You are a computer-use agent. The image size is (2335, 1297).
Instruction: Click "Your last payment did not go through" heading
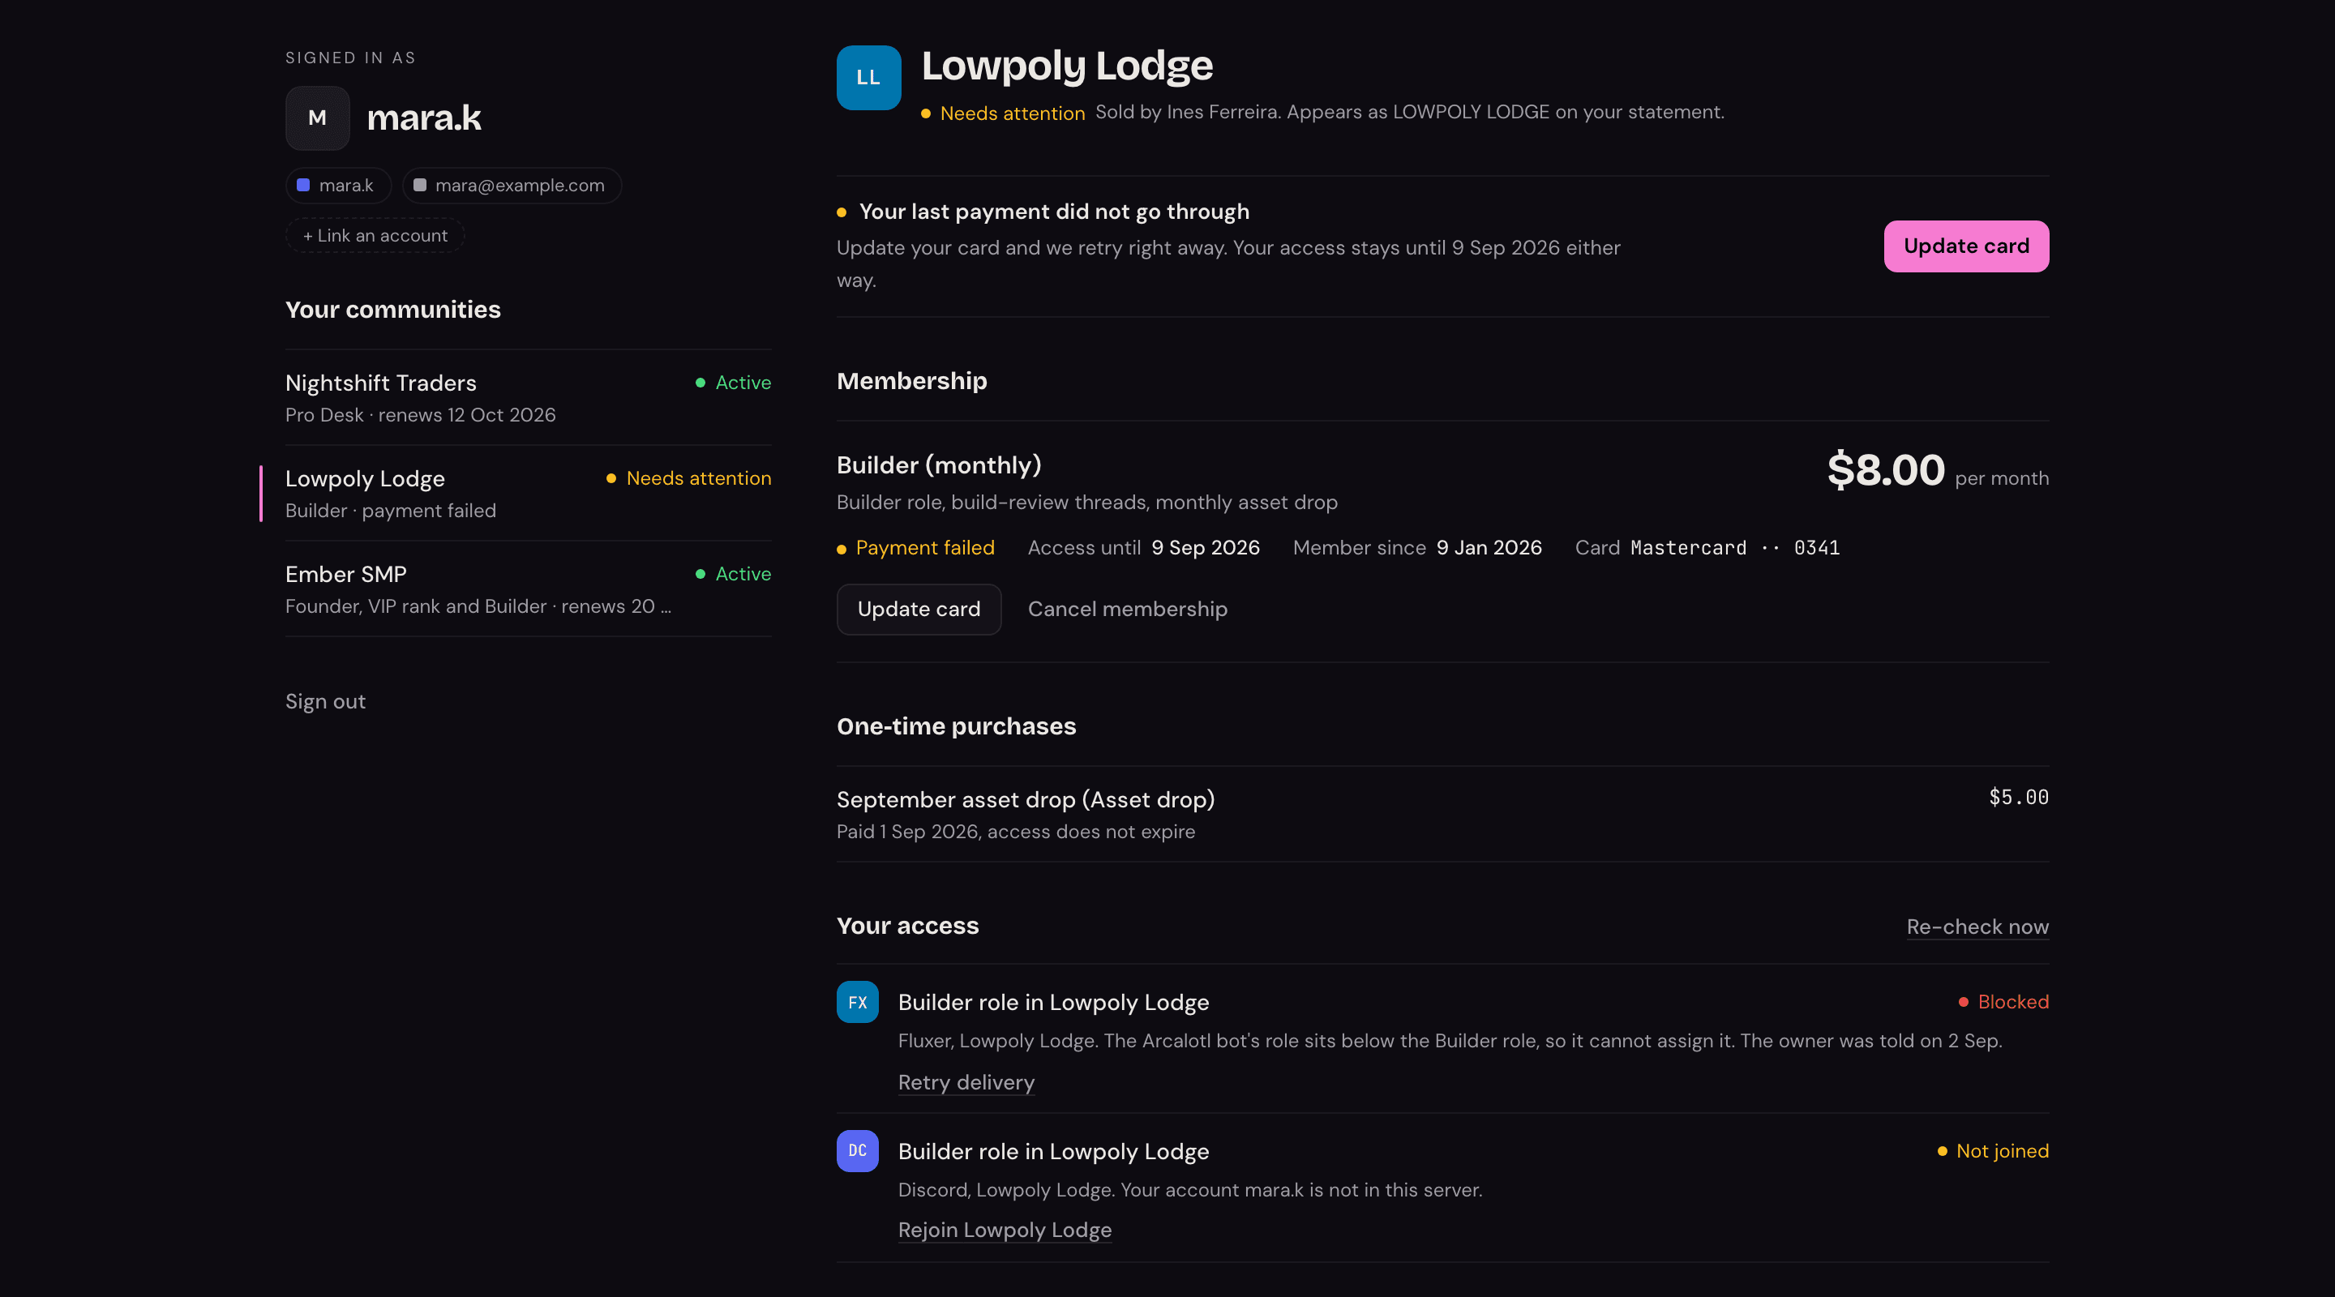coord(1054,212)
